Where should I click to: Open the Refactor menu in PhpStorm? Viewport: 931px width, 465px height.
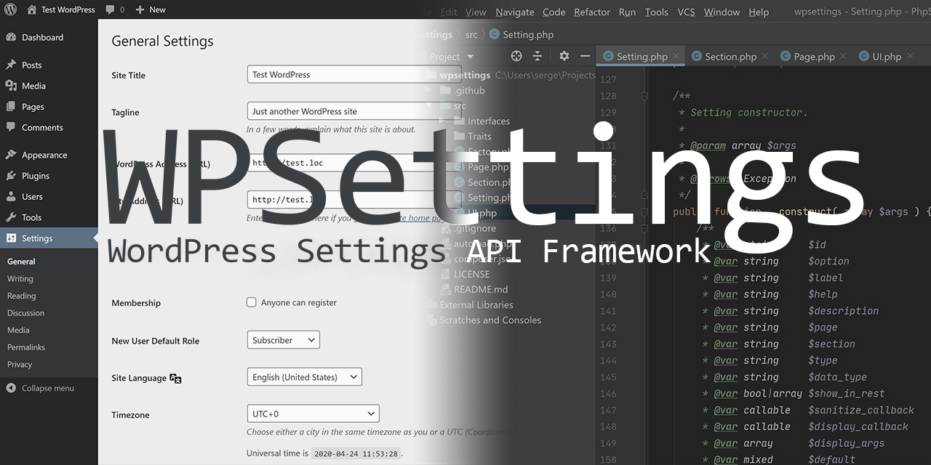pos(591,12)
